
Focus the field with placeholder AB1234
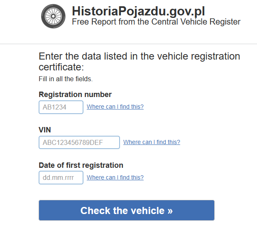pyautogui.click(x=61, y=107)
